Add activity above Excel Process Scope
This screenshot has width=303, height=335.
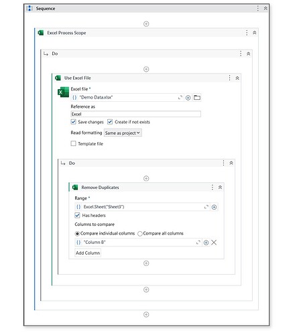(146, 24)
